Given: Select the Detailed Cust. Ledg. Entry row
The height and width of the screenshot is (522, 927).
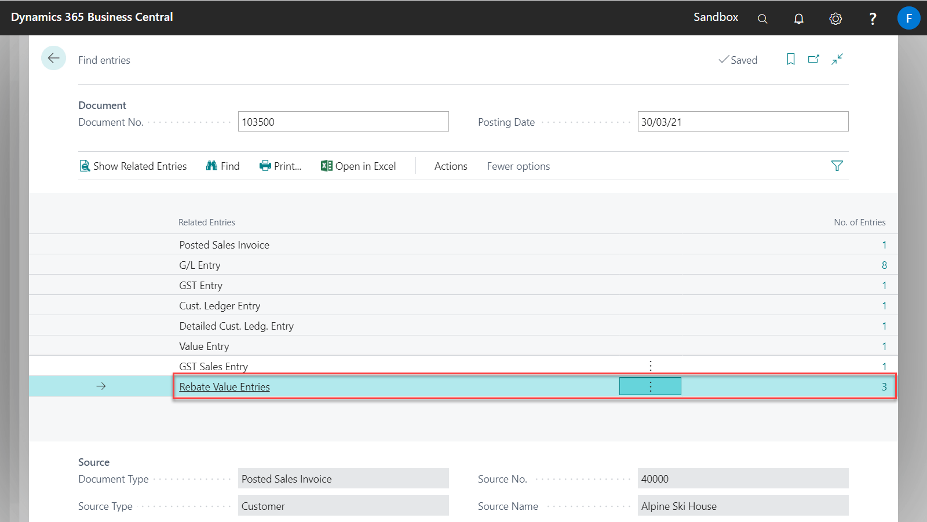Looking at the screenshot, I should 463,326.
